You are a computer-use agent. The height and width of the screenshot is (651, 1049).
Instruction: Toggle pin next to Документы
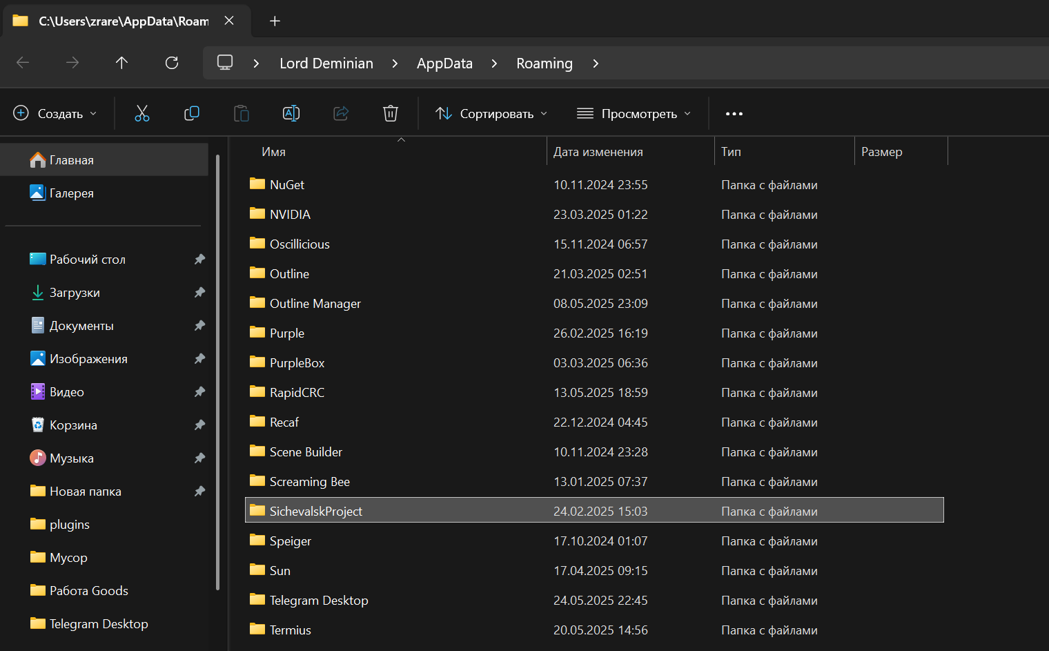point(199,326)
